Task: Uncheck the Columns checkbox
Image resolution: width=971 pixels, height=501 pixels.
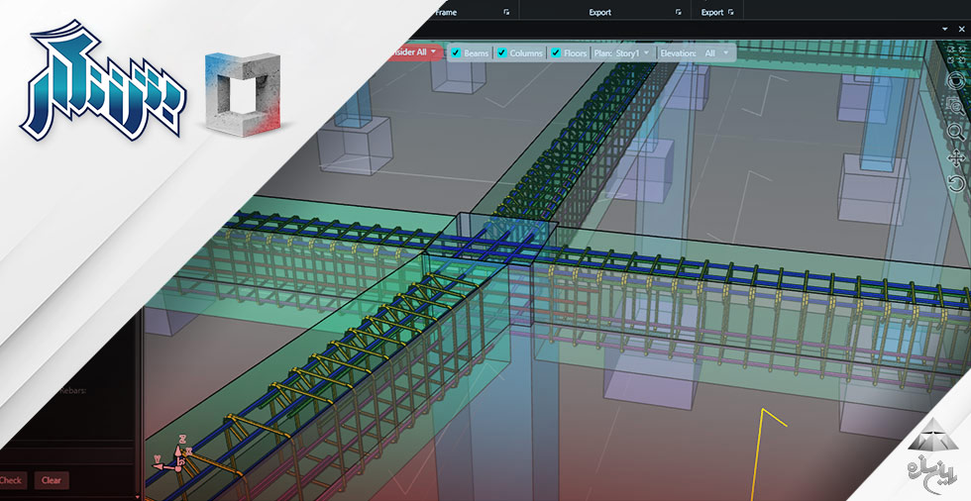Action: [502, 52]
